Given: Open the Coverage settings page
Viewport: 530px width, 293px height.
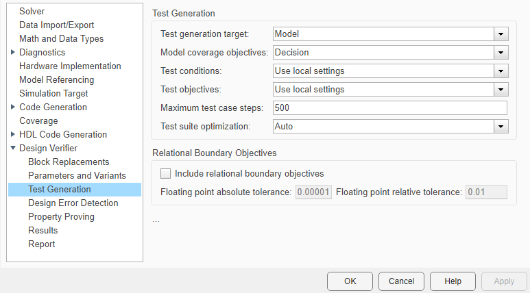Looking at the screenshot, I should 38,121.
